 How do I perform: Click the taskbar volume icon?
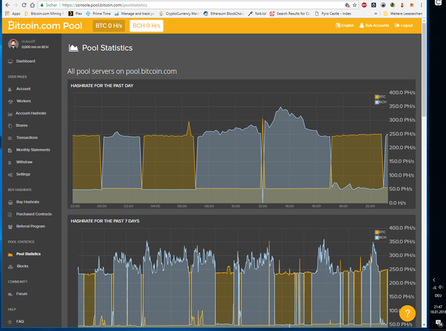tap(441, 287)
